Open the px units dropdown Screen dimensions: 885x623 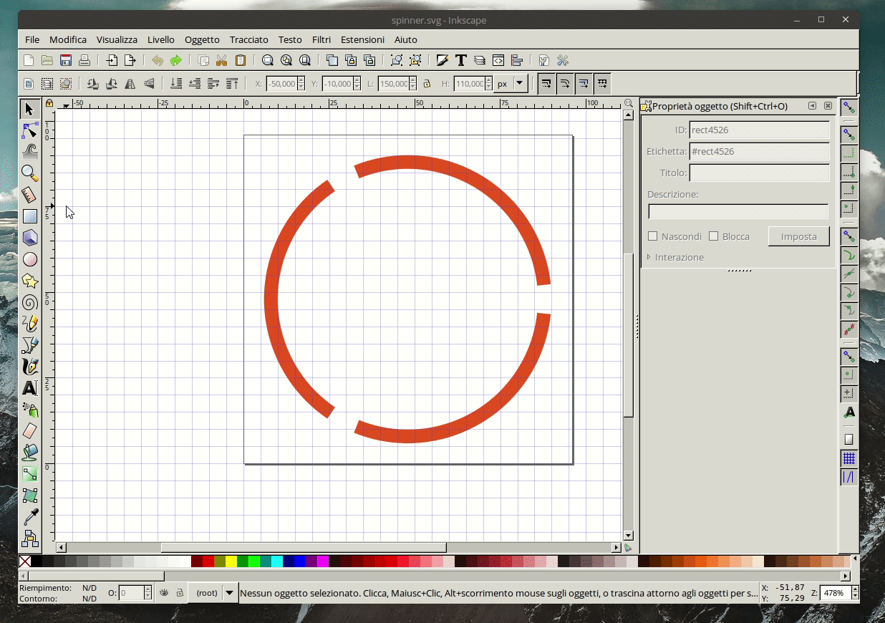click(x=511, y=84)
